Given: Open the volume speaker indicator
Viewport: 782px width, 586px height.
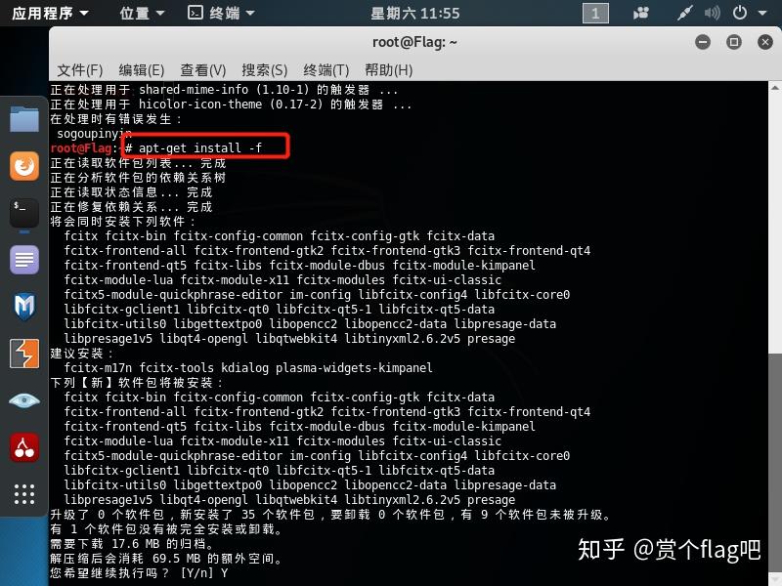Looking at the screenshot, I should pos(713,13).
